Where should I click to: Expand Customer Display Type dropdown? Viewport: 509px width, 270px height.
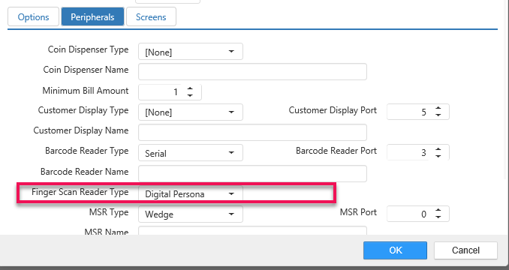(191, 112)
